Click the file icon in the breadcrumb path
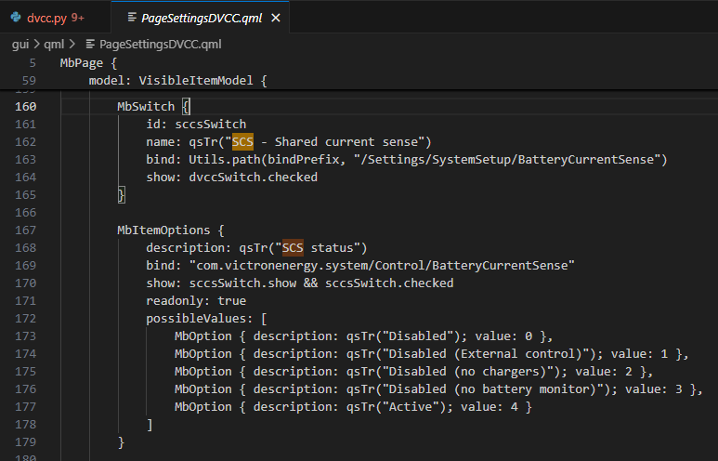 point(90,44)
